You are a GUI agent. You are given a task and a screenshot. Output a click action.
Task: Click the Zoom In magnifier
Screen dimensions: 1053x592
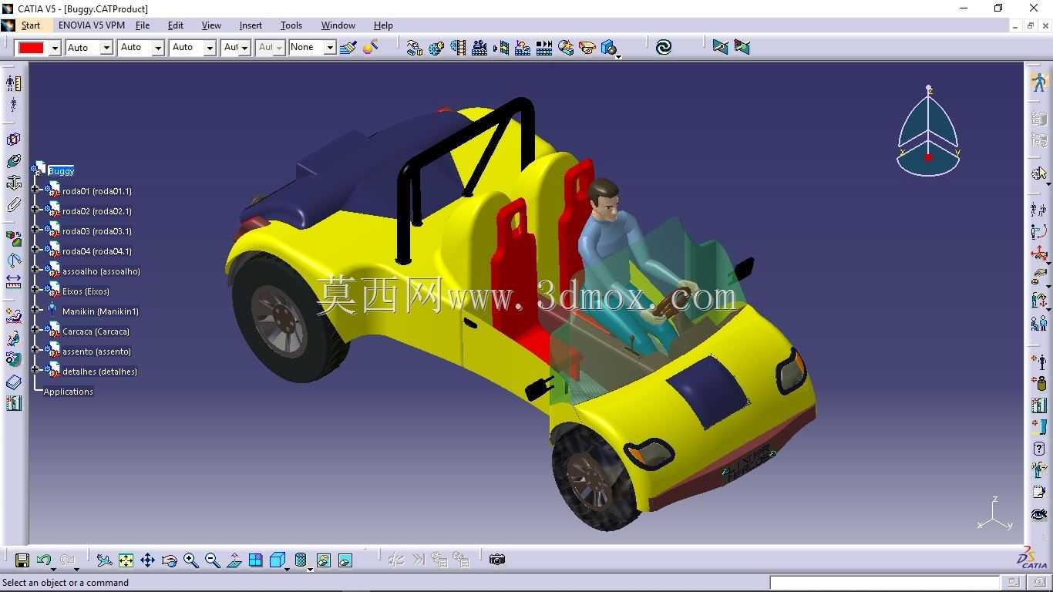191,560
